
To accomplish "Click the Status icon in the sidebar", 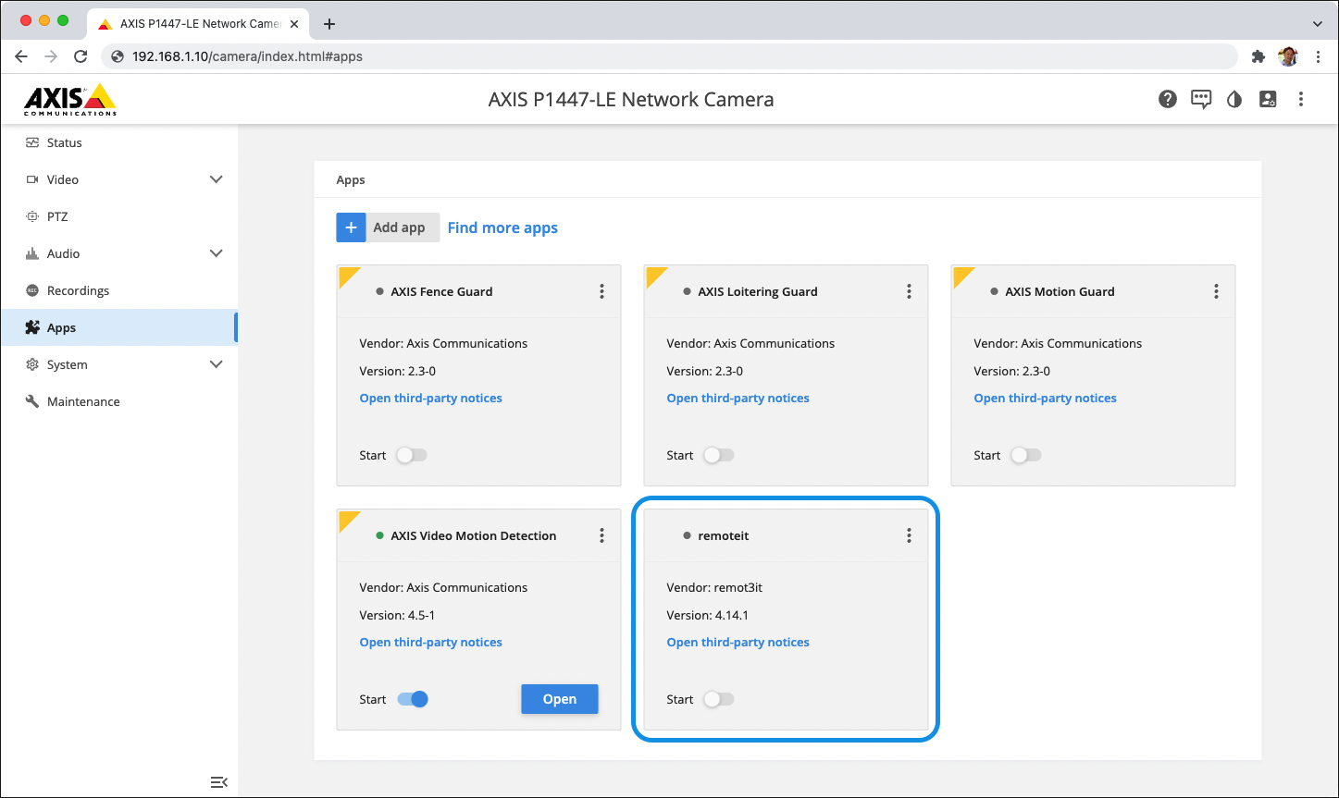I will coord(32,142).
